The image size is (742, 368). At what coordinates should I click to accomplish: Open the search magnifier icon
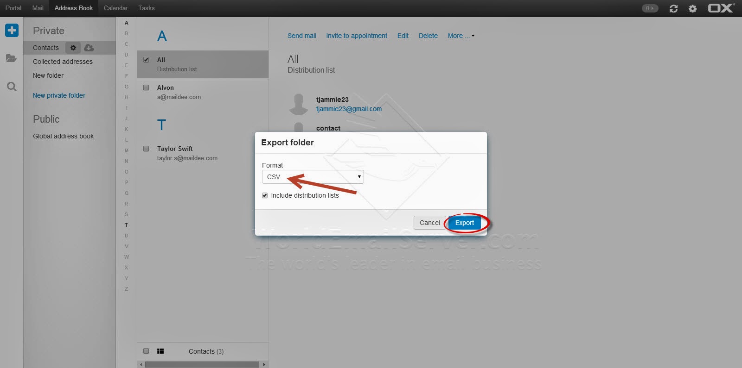pyautogui.click(x=12, y=87)
